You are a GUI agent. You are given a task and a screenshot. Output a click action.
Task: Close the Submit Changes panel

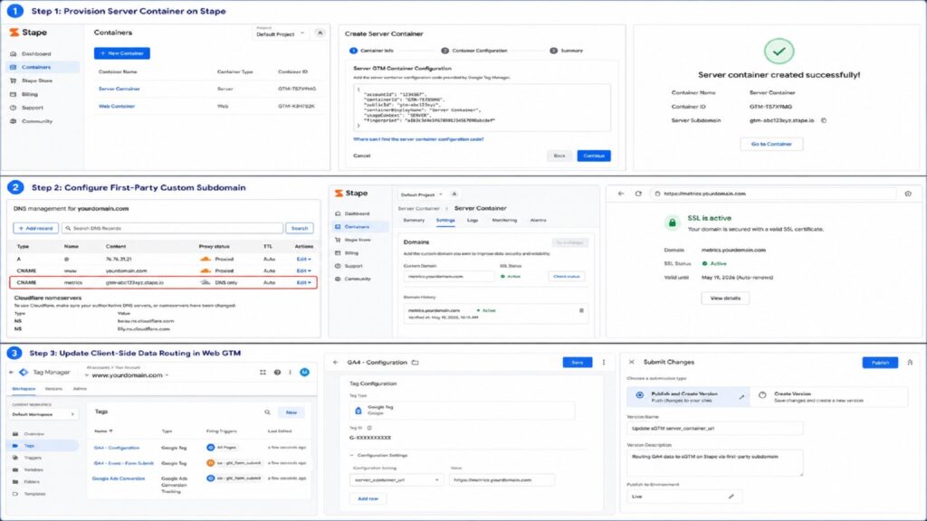[631, 362]
